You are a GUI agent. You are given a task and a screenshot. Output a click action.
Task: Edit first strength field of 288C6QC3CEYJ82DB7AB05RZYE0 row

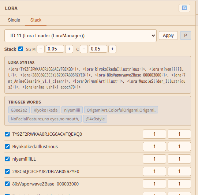point(154,171)
